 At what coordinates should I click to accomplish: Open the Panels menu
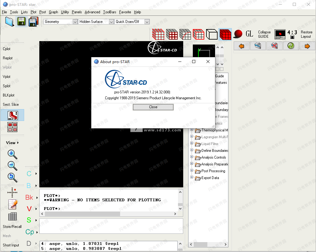coord(77,12)
